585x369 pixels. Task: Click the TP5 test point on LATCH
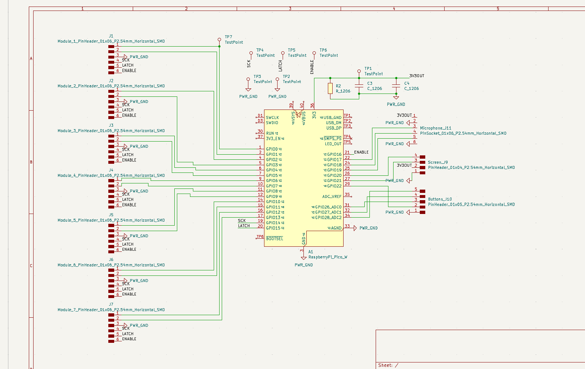click(x=283, y=55)
